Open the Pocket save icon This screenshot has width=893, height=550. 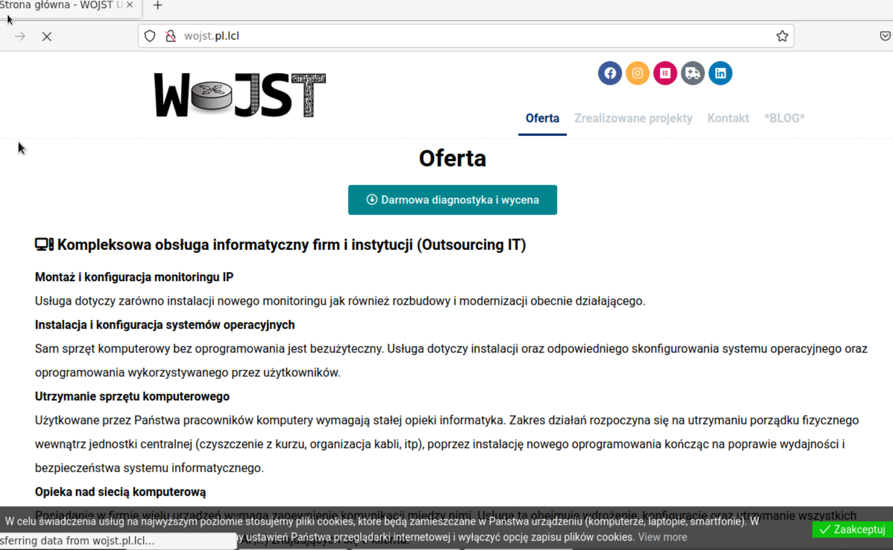point(885,36)
